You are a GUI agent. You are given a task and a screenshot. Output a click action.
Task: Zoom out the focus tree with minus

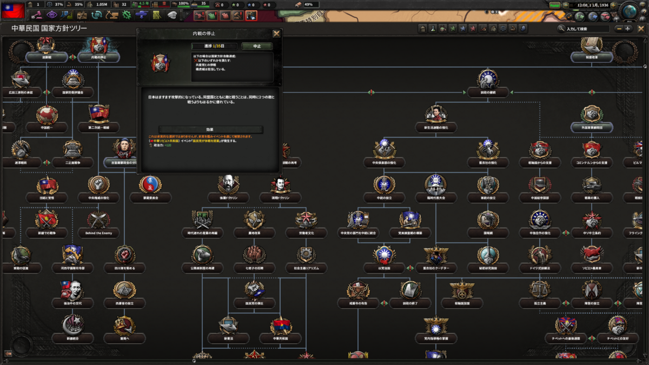click(618, 29)
